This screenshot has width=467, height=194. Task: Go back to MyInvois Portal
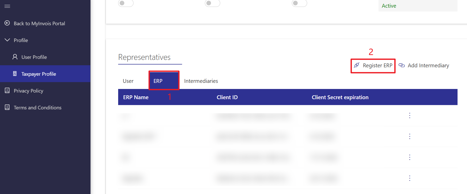click(x=35, y=23)
